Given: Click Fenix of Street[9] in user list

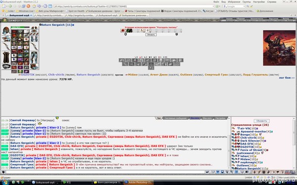Looking at the screenshot, I should [x=253, y=150].
